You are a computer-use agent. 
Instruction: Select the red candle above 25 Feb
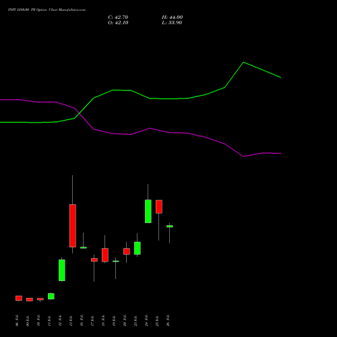pyautogui.click(x=159, y=206)
